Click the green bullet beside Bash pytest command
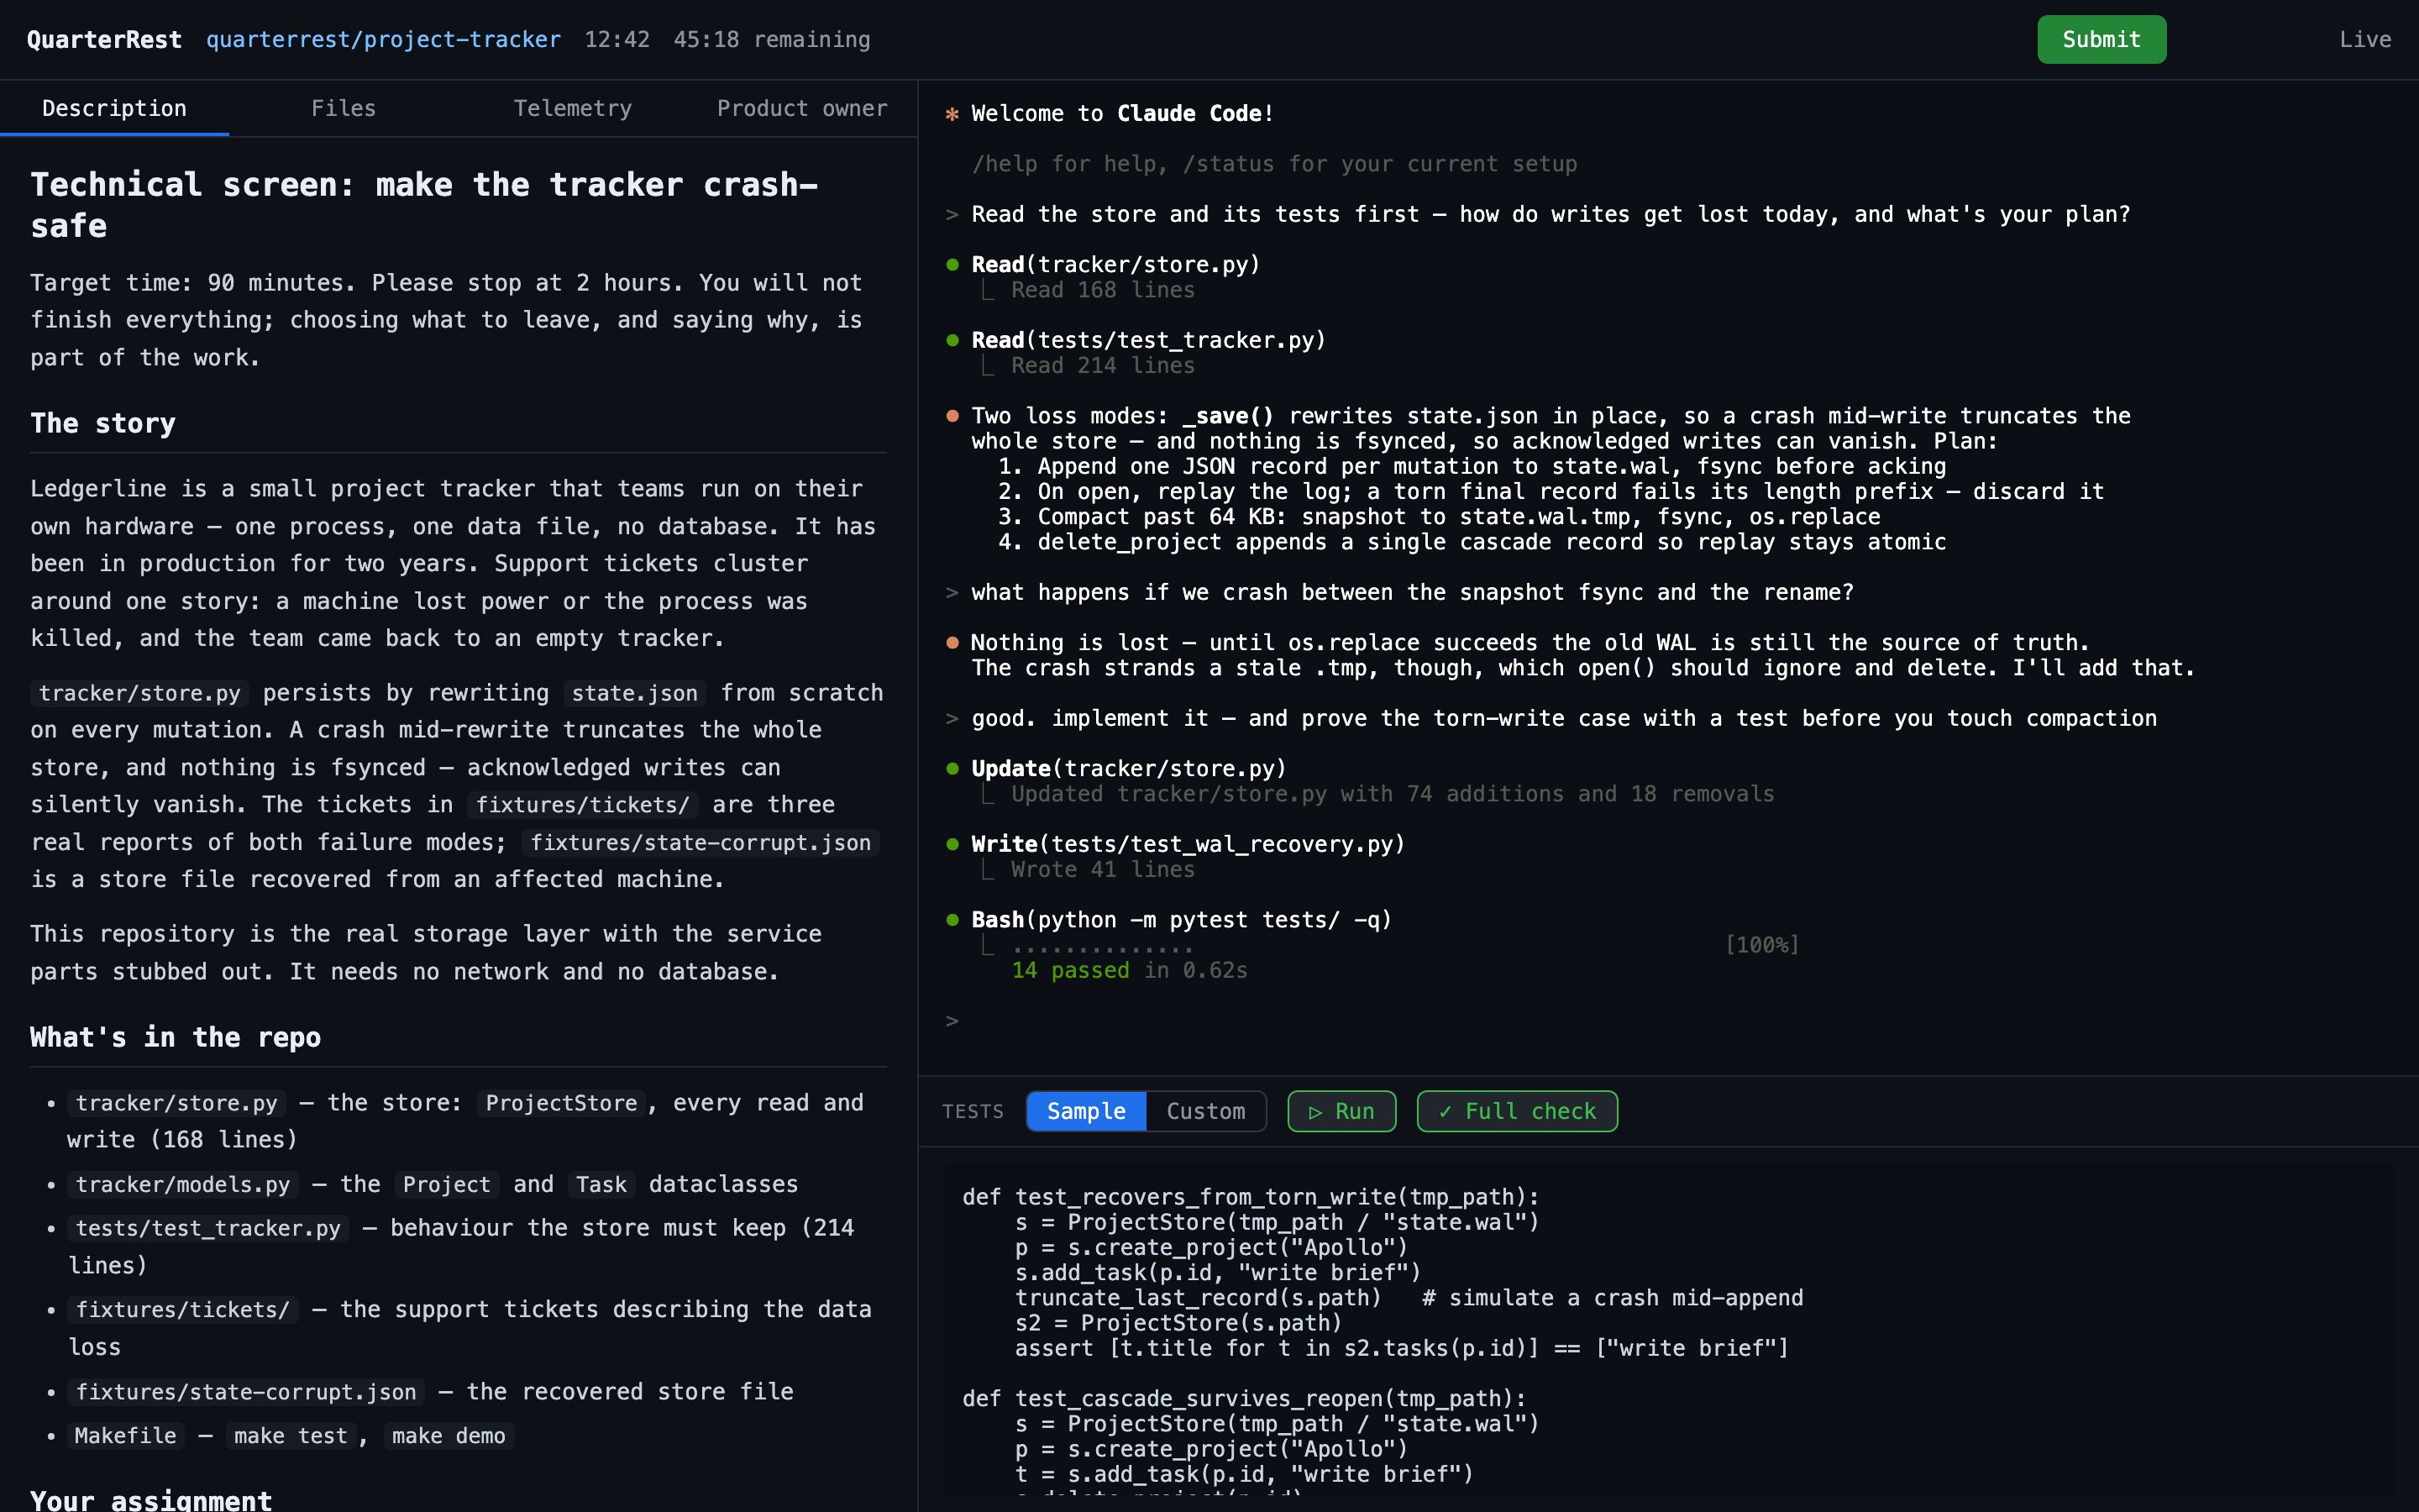 click(952, 920)
